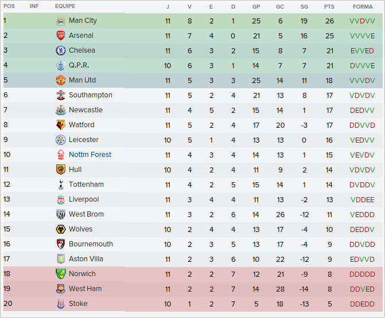Select the Q.P.R. team name
This screenshot has height=318, width=385.
(x=79, y=65)
